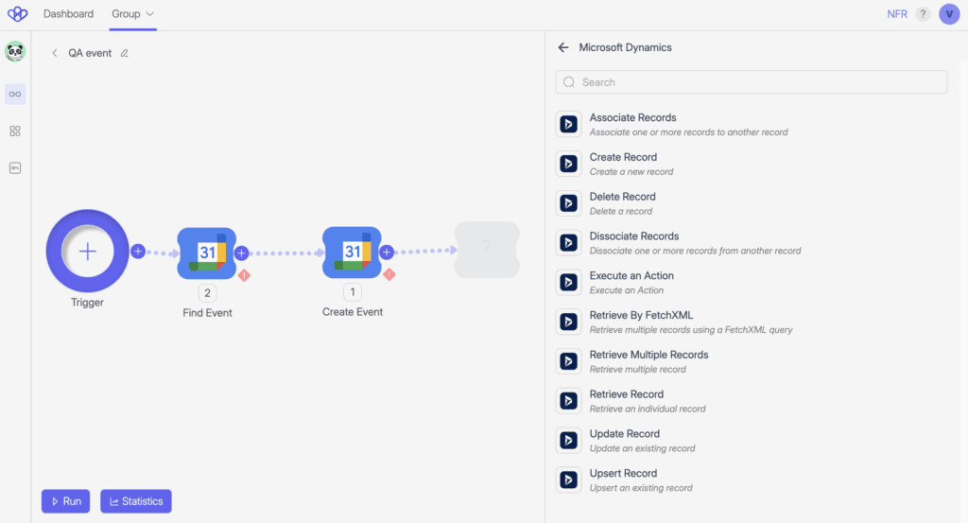The height and width of the screenshot is (523, 968).
Task: Select the empty placeholder question mark node
Action: [x=487, y=250]
